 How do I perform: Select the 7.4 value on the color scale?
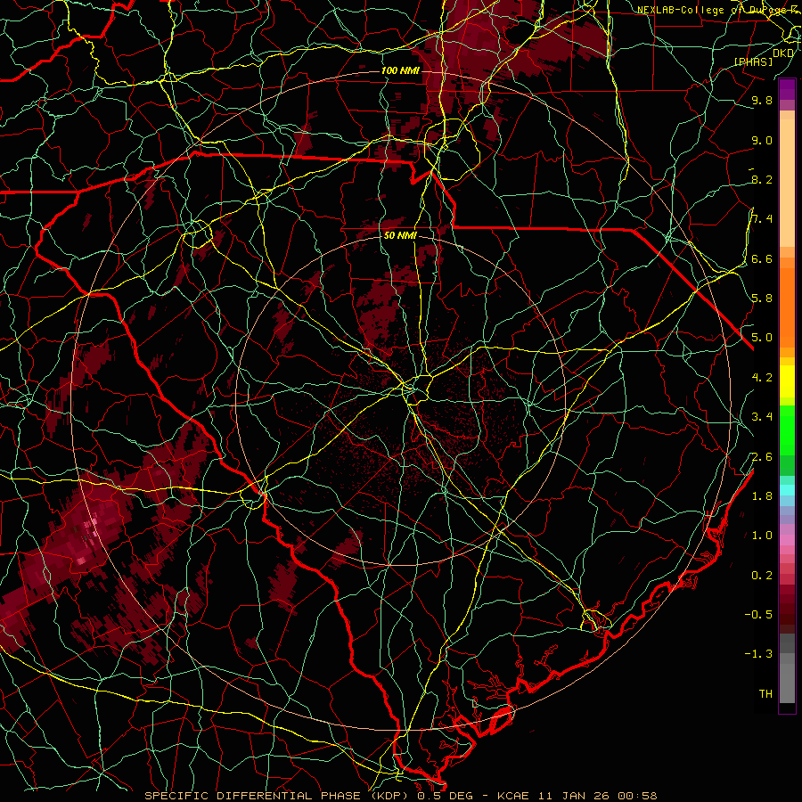762,219
